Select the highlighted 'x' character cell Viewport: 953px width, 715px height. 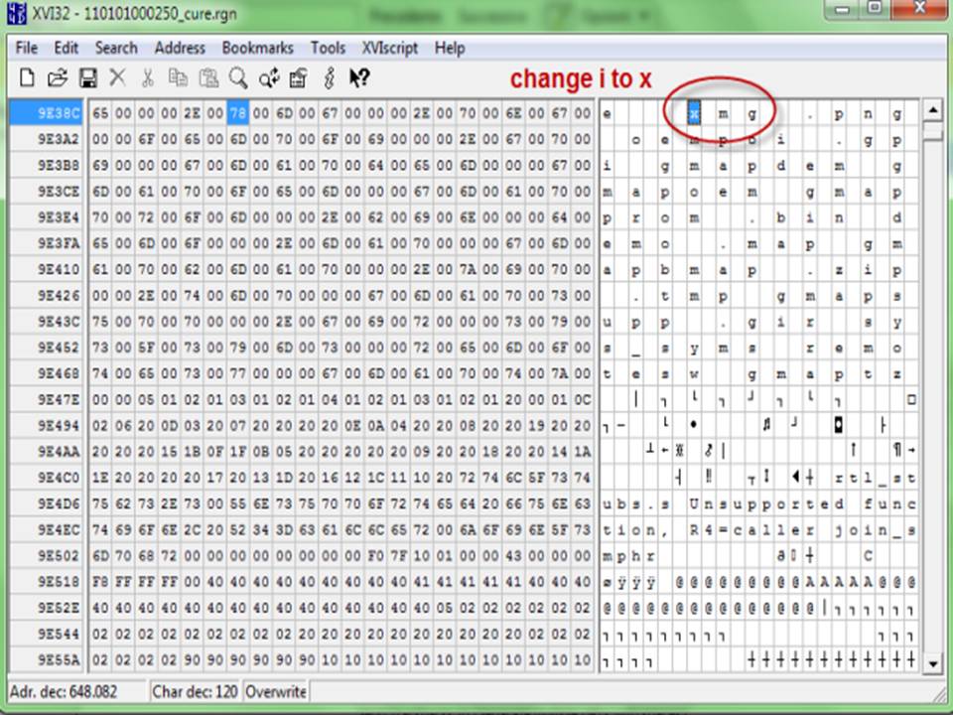pyautogui.click(x=694, y=113)
